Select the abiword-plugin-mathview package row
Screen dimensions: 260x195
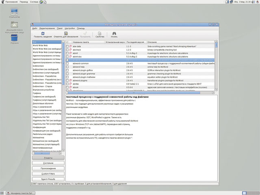coord(140,77)
